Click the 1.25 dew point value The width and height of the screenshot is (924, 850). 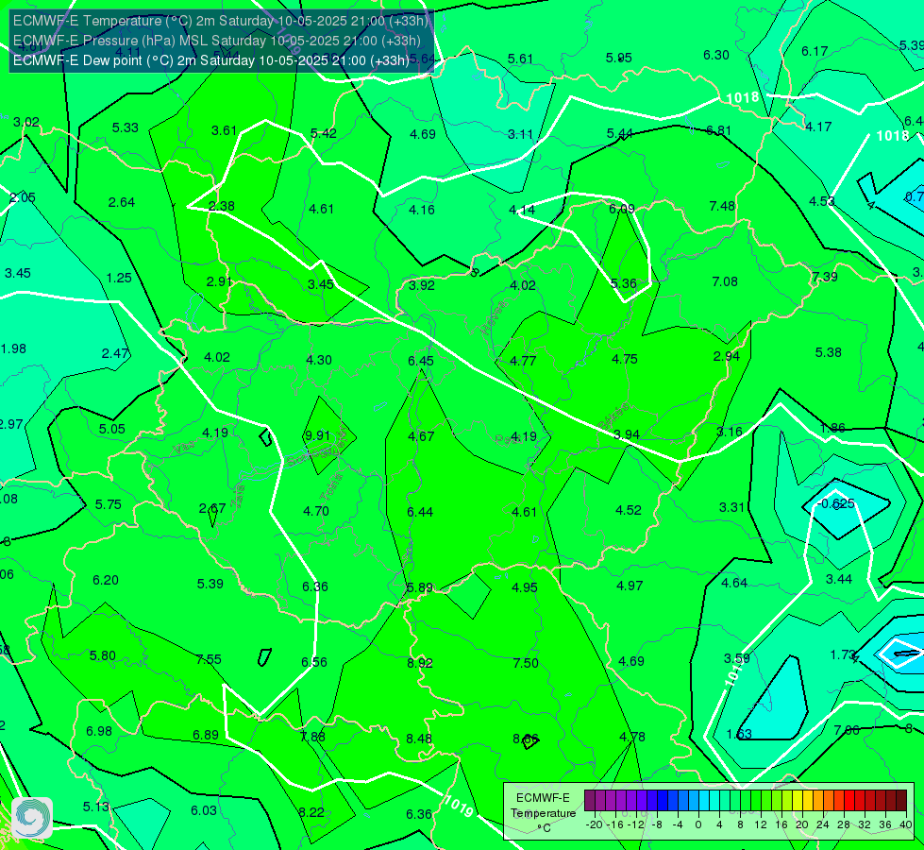point(119,278)
